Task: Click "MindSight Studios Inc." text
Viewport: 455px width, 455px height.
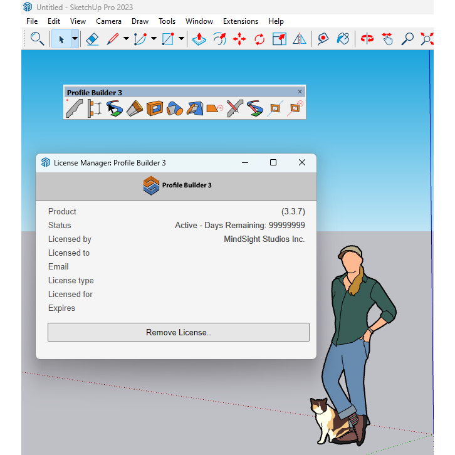Action: [264, 239]
